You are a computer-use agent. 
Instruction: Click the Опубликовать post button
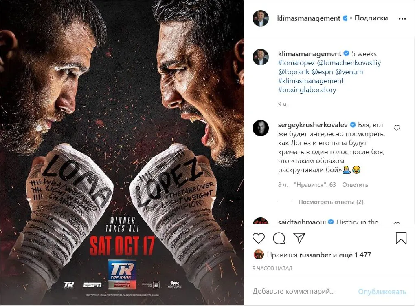[x=382, y=292]
